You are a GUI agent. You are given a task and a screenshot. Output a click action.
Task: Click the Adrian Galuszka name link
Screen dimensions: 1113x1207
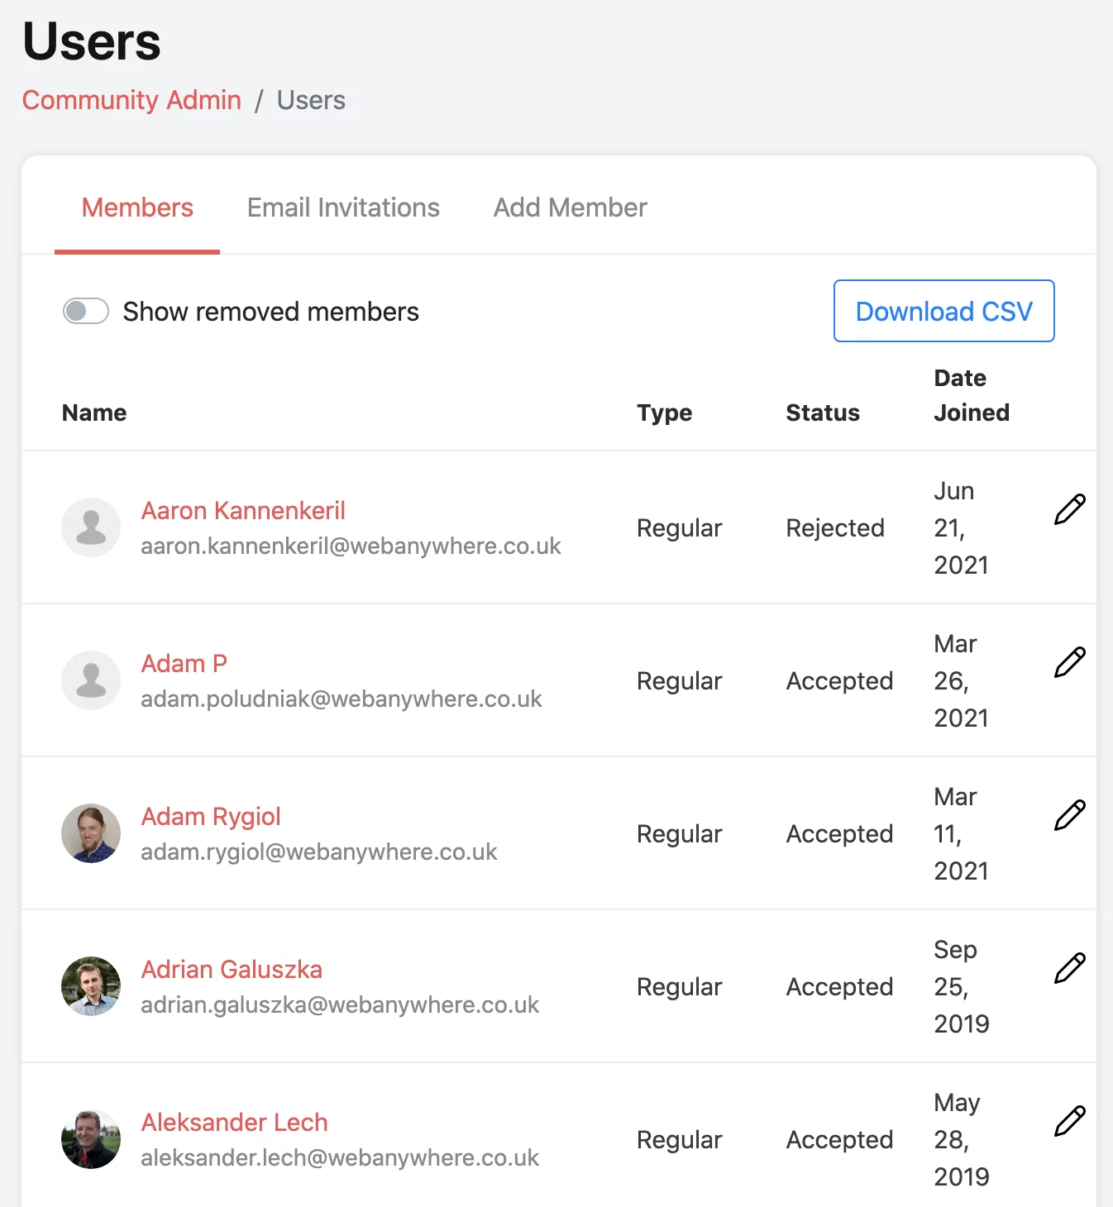point(232,970)
